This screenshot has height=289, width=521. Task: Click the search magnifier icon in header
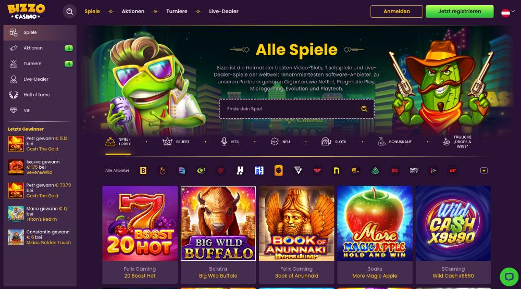(69, 11)
